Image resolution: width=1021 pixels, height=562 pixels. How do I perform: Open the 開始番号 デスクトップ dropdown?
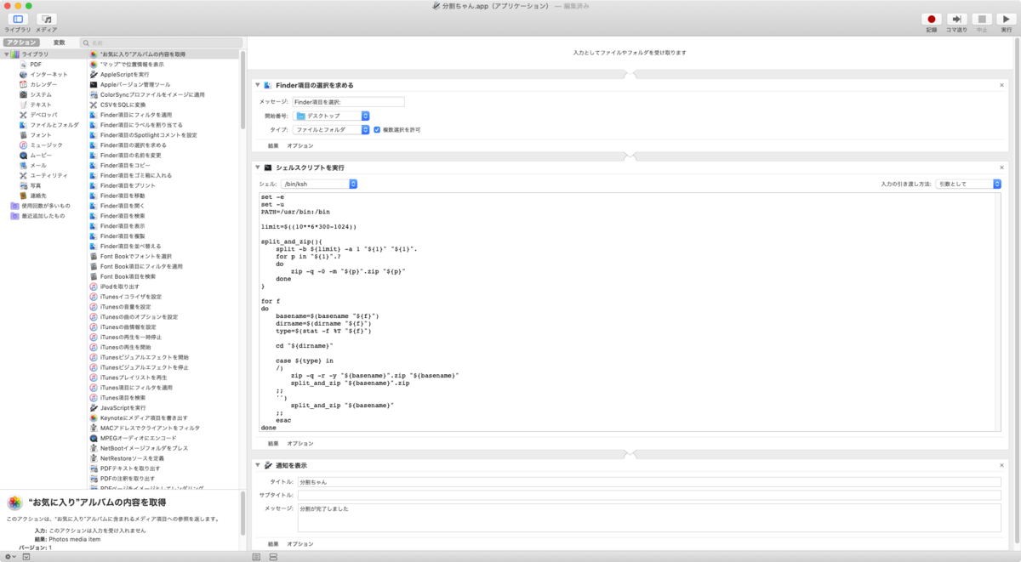click(x=331, y=116)
